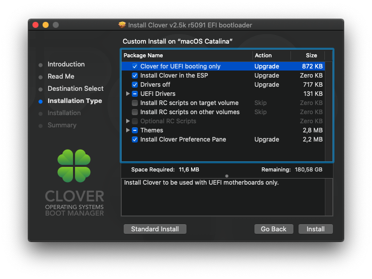This screenshot has width=372, height=279.
Task: Click the 'Space Required: 11,6 MB' label
Action: pyautogui.click(x=165, y=169)
